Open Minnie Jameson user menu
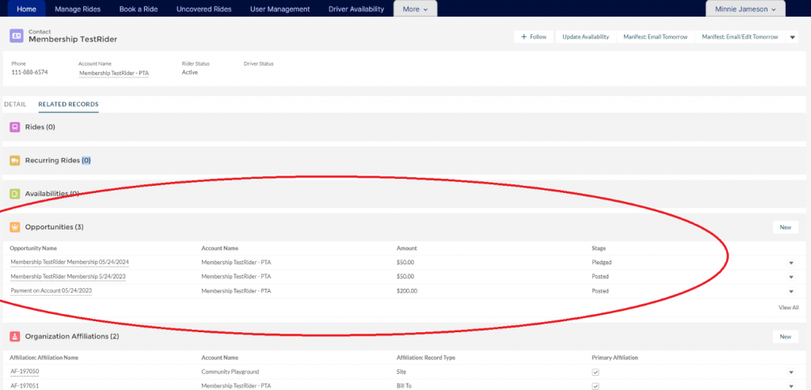Screen dimensions: 811x390 (x=745, y=9)
